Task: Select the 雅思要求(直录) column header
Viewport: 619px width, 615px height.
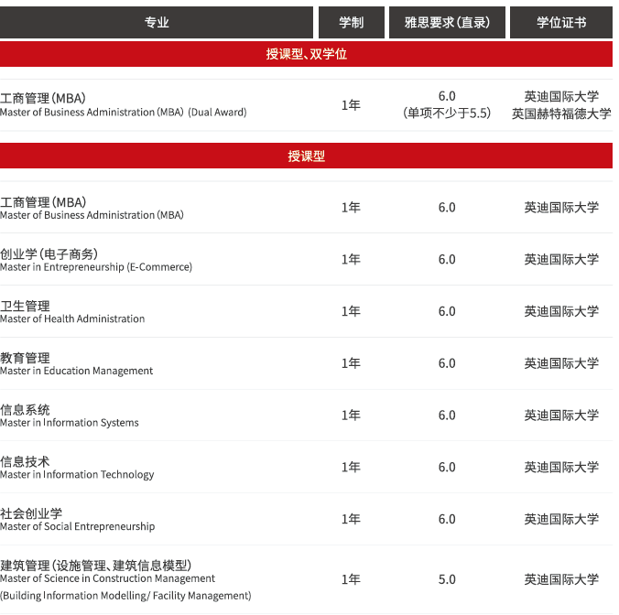Action: tap(447, 23)
